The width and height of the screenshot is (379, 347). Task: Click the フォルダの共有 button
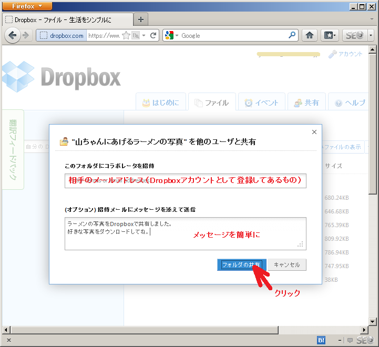242,265
